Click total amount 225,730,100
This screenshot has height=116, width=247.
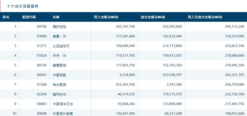[x=235, y=94]
